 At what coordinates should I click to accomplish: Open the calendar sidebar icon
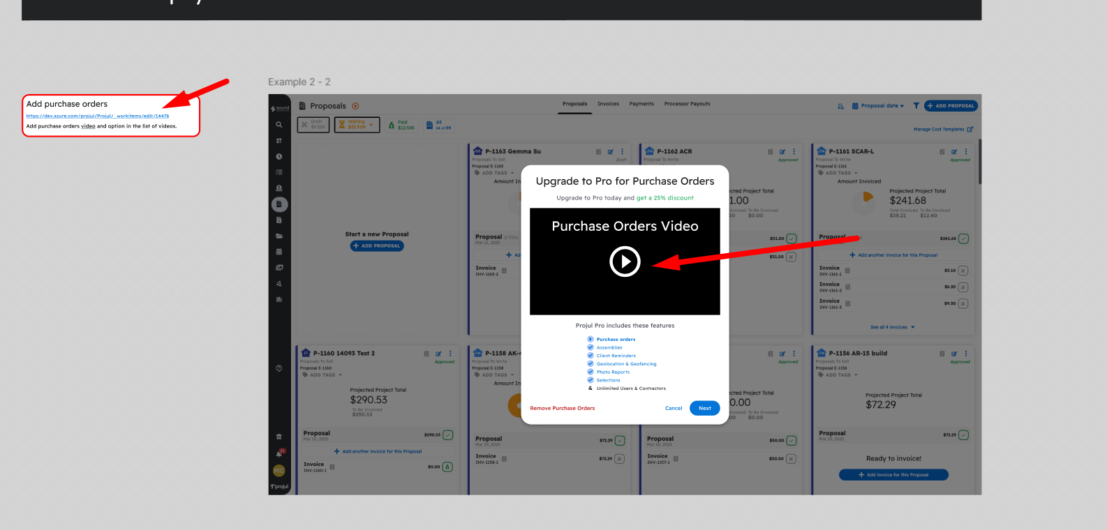pos(279,252)
